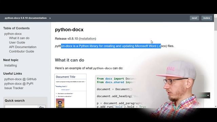This screenshot has height=122, width=217.
Task: Click the example Document Title thumbnail image
Action: pyautogui.click(x=71, y=91)
